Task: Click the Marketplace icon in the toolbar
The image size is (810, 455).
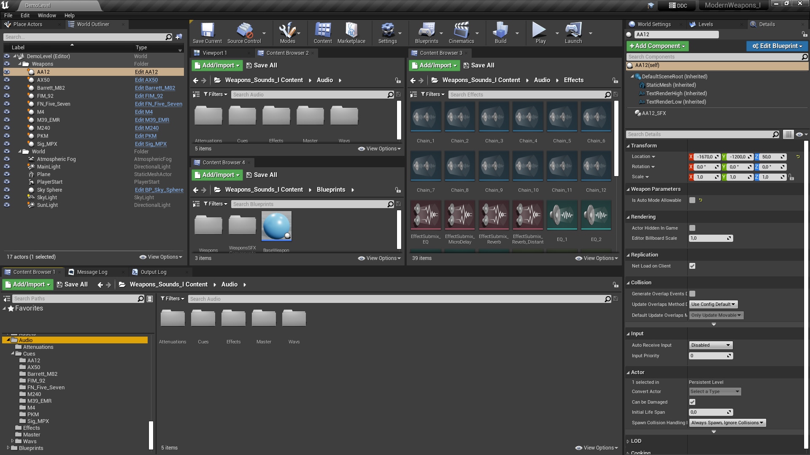Action: (351, 33)
